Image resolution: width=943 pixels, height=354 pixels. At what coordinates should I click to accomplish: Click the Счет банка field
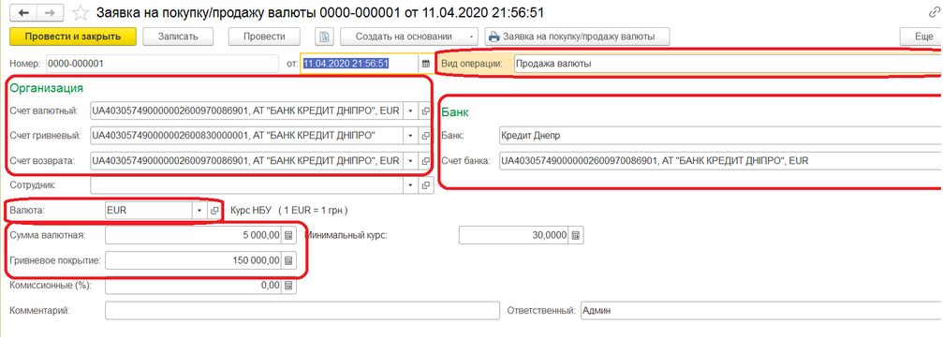pyautogui.click(x=720, y=161)
